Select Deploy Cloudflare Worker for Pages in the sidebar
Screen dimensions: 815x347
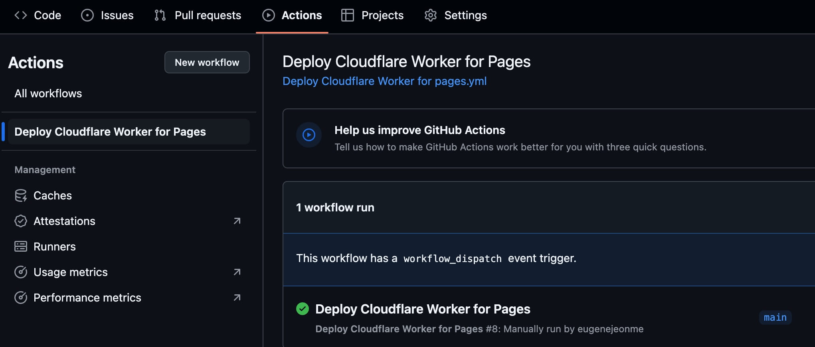click(x=129, y=132)
